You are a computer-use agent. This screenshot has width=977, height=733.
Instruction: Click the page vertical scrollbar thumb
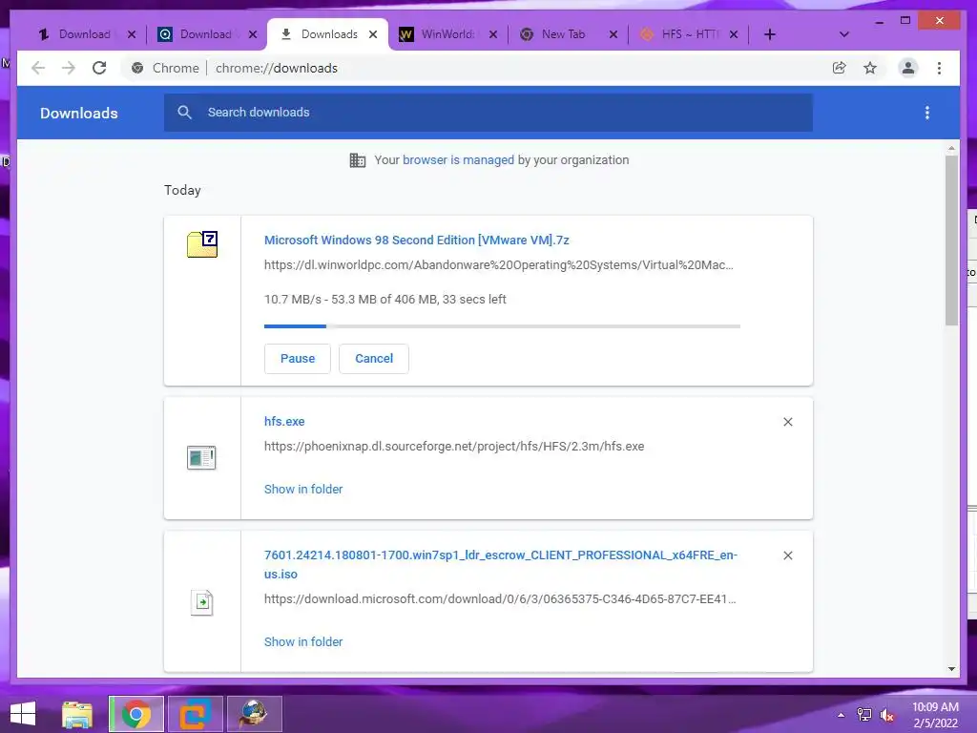click(951, 240)
